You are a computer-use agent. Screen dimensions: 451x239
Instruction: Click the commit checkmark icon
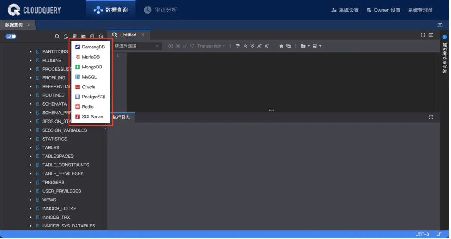(x=185, y=46)
